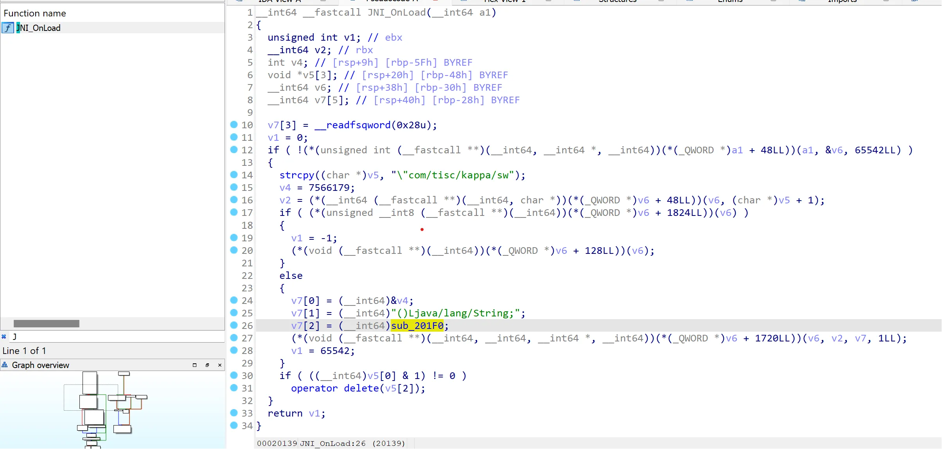The width and height of the screenshot is (942, 449).
Task: Toggle breakpoint dot on line 12
Action: (x=234, y=150)
